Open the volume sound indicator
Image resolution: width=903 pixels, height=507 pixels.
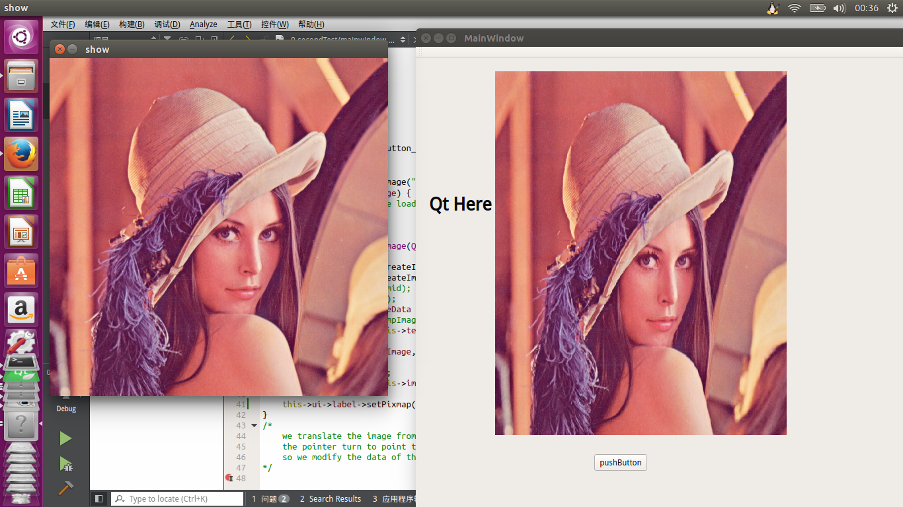pyautogui.click(x=840, y=8)
